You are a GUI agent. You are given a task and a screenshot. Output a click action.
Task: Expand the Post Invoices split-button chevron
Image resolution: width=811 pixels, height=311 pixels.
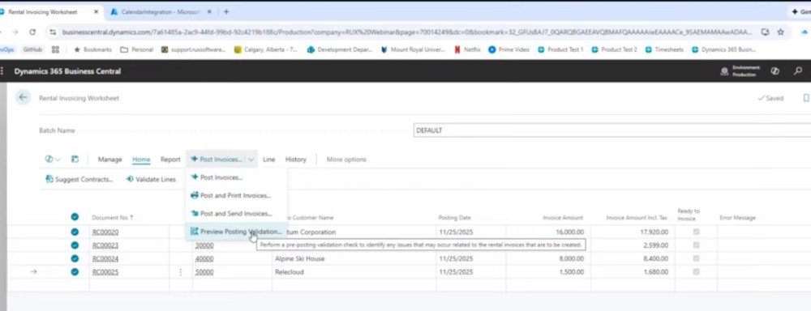tap(251, 160)
